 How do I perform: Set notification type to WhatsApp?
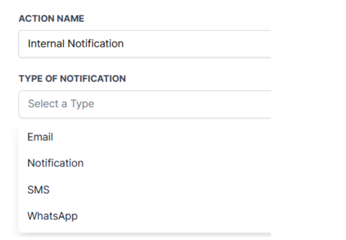[x=52, y=216]
